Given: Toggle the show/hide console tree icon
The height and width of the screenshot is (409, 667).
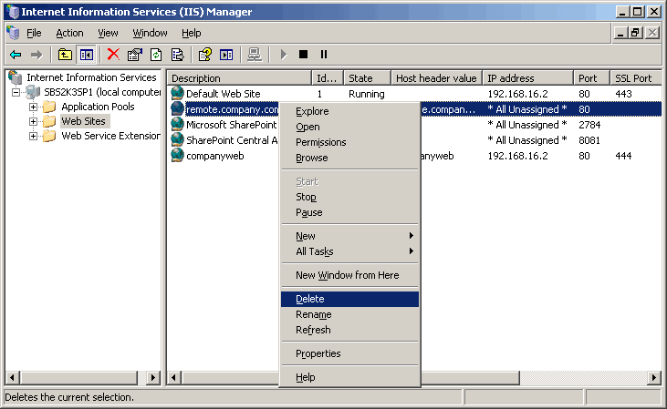Looking at the screenshot, I should click(87, 55).
